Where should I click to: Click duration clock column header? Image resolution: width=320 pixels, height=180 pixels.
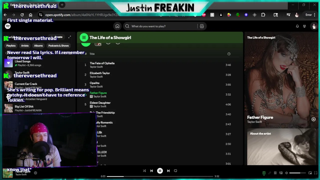(x=229, y=54)
